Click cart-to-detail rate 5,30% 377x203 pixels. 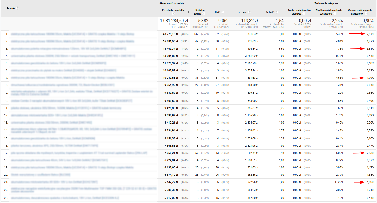pyautogui.click(x=339, y=34)
